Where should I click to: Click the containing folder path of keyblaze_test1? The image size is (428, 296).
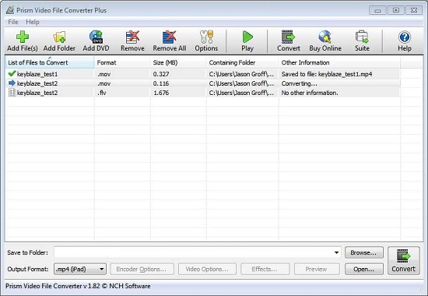tap(241, 74)
